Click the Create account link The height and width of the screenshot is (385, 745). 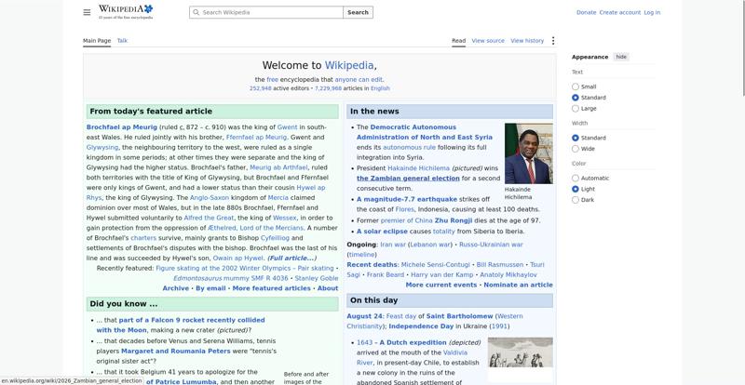620,12
